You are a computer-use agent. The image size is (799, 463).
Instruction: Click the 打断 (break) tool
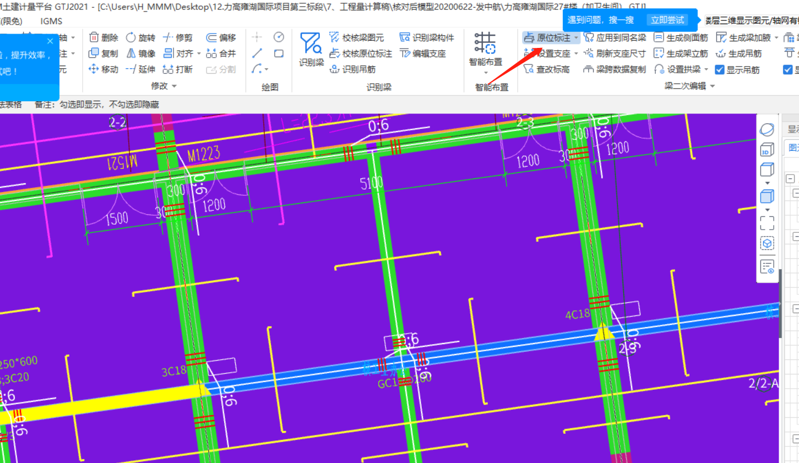[178, 69]
